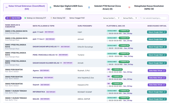The image size is (171, 103).
Task: Click the subject link pjok 11 kul2
Action: point(38,32)
